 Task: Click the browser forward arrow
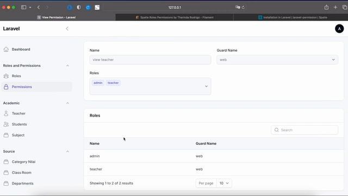tap(47, 7)
